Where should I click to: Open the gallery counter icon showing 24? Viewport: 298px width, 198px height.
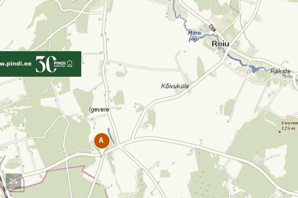click(14, 182)
